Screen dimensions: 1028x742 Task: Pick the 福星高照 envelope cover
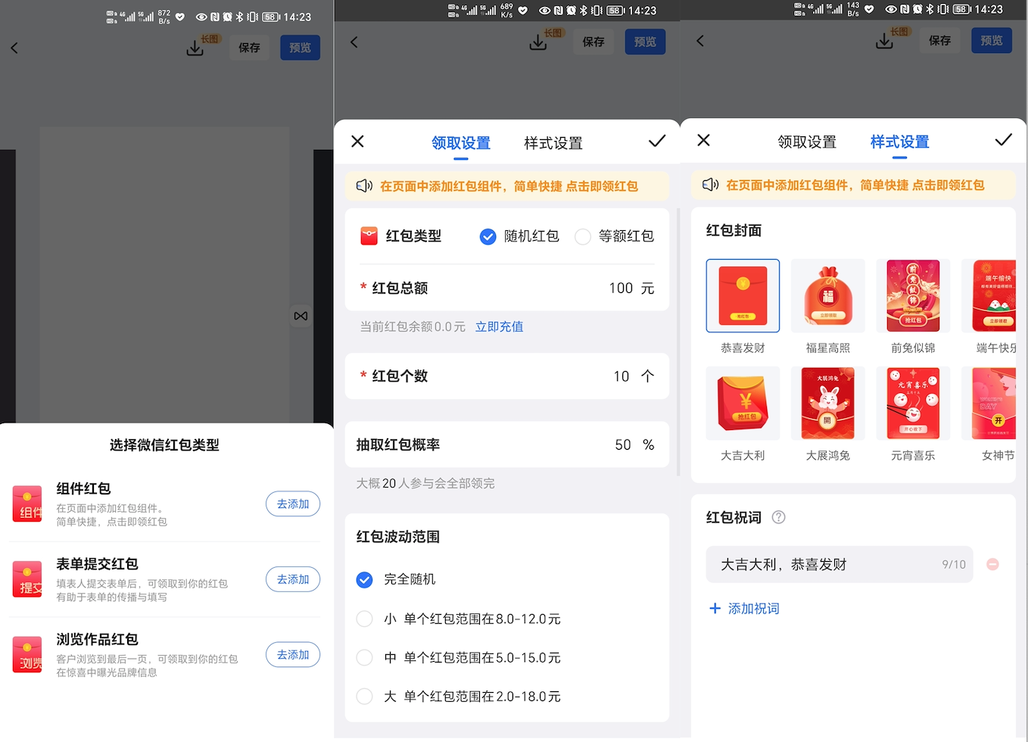[x=827, y=297]
